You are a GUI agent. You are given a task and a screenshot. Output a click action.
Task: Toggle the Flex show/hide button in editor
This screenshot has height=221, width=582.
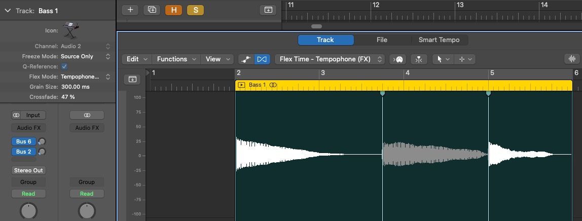pyautogui.click(x=262, y=59)
